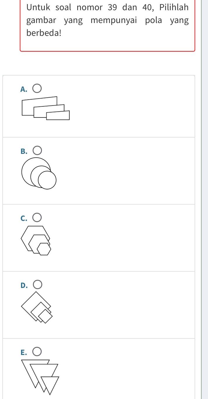Click the instruction line starting with "gambar yang"

pos(107,20)
